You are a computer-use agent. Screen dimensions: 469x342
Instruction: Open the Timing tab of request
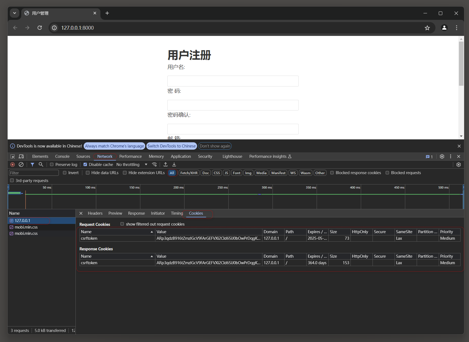tap(177, 213)
